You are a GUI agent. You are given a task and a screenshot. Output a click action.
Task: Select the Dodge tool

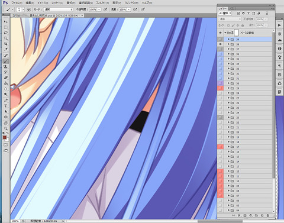(x=6, y=95)
